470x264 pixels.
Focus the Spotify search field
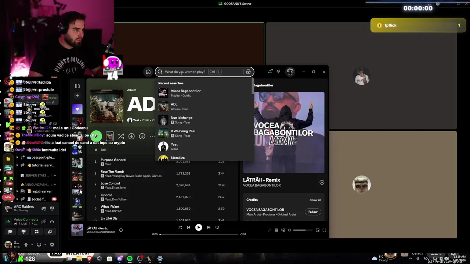(204, 72)
